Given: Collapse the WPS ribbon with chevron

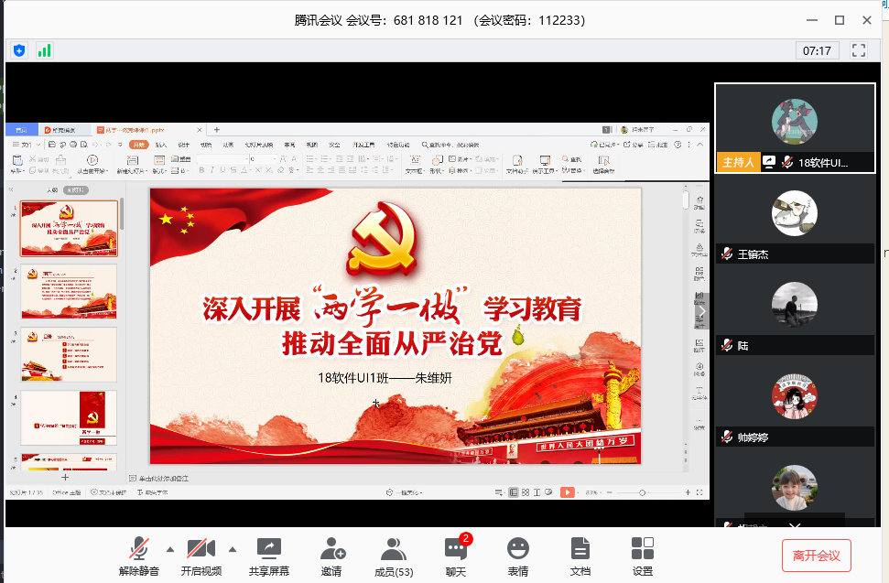Looking at the screenshot, I should [x=700, y=145].
